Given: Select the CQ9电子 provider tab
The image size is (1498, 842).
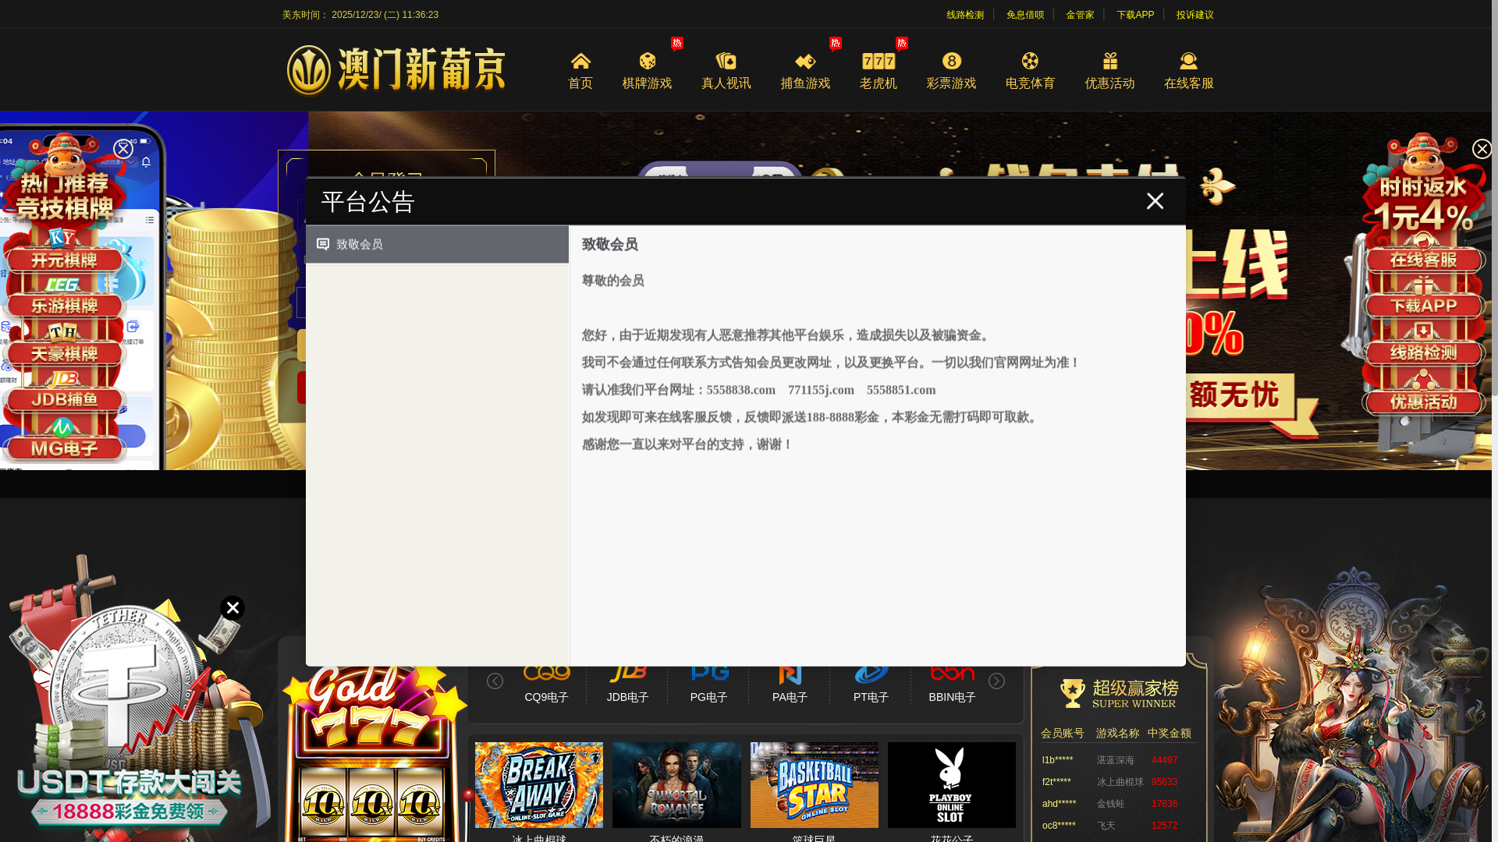Looking at the screenshot, I should (x=546, y=685).
